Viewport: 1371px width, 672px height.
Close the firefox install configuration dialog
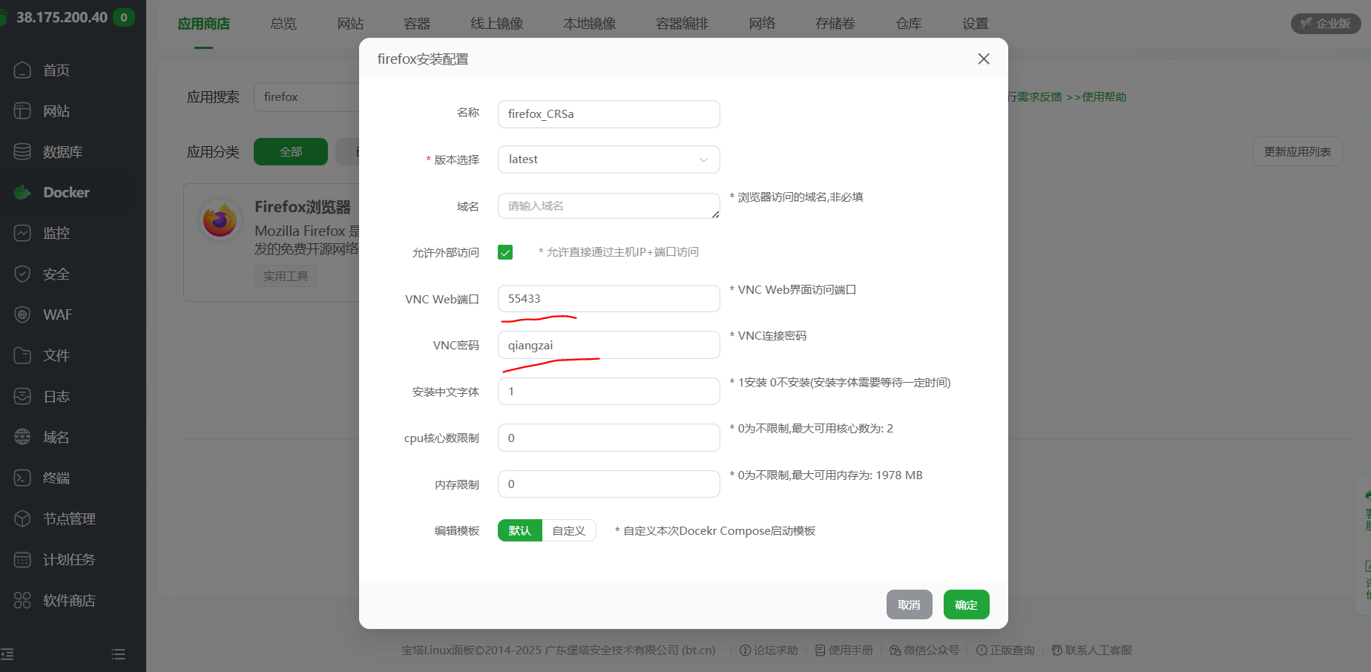pyautogui.click(x=984, y=59)
